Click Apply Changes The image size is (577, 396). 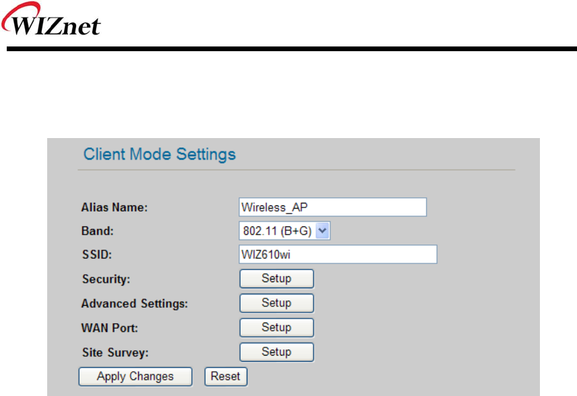point(135,376)
